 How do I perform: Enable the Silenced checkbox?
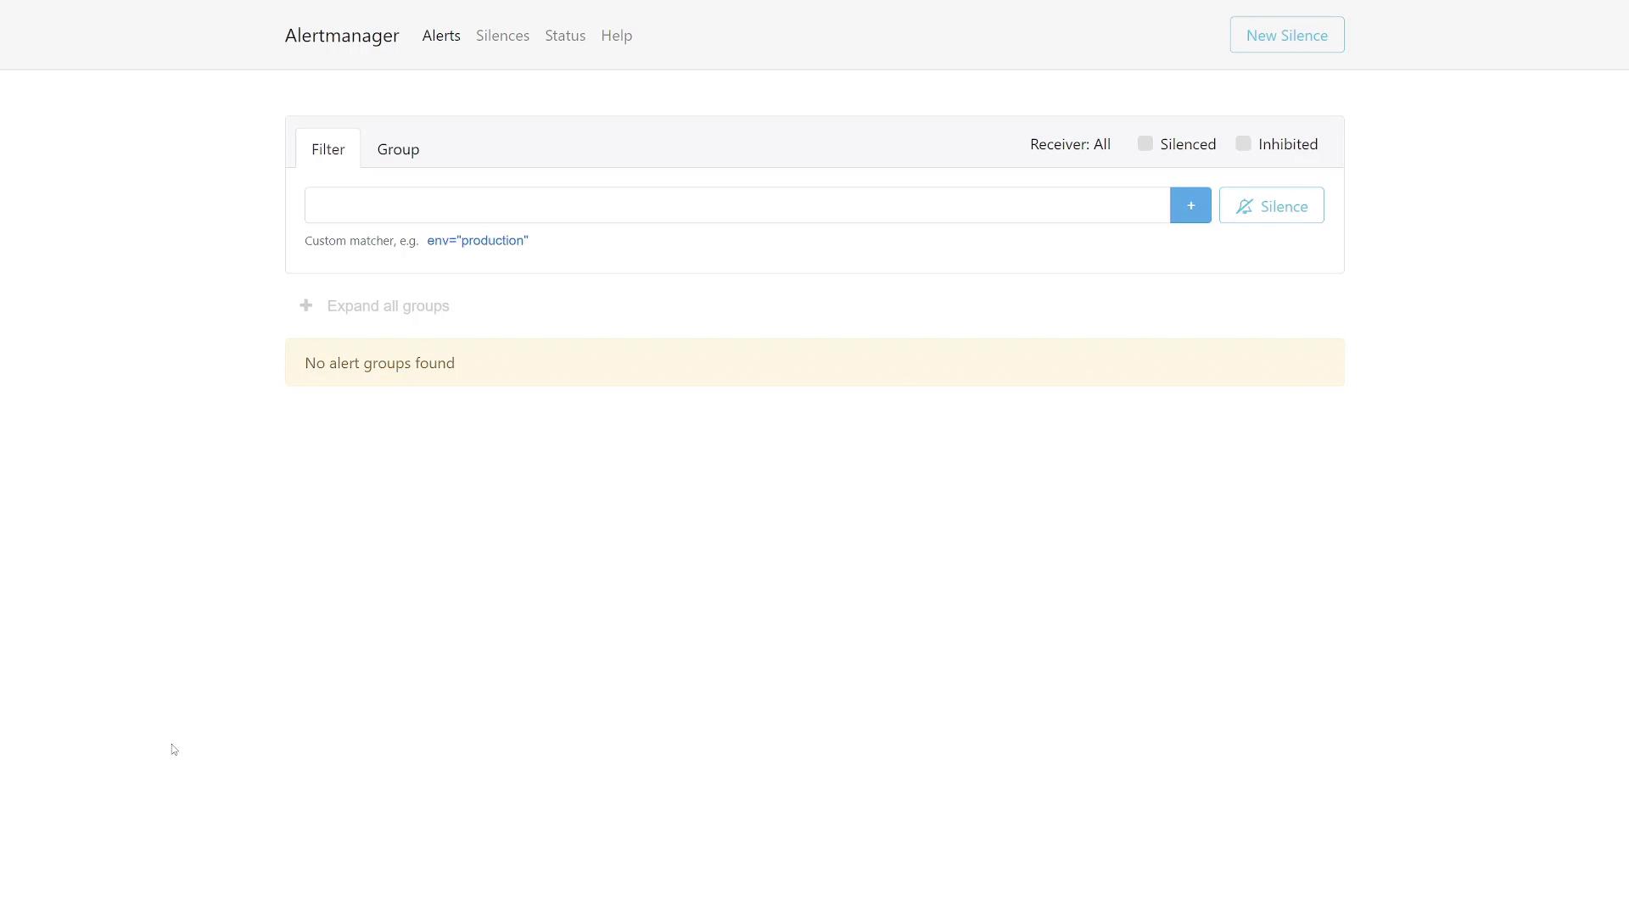pyautogui.click(x=1145, y=143)
